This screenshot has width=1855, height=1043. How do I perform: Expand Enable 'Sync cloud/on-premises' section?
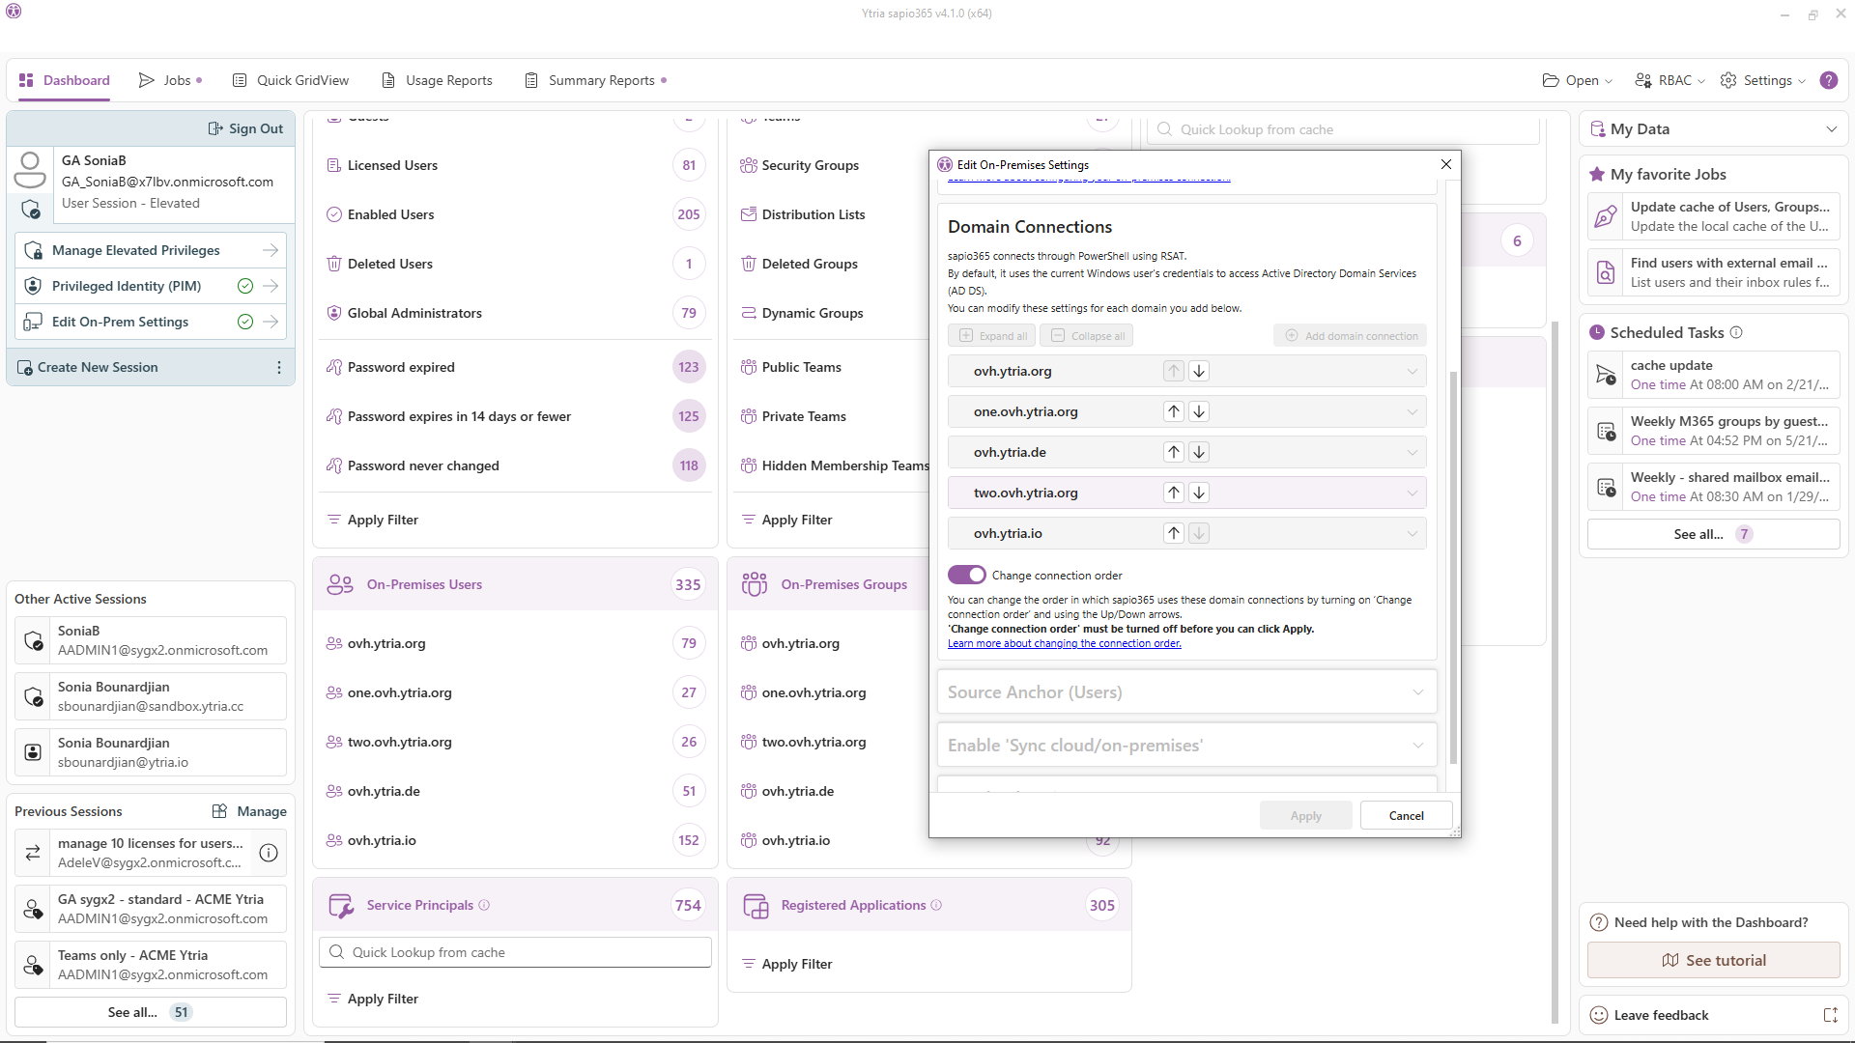coord(1417,746)
